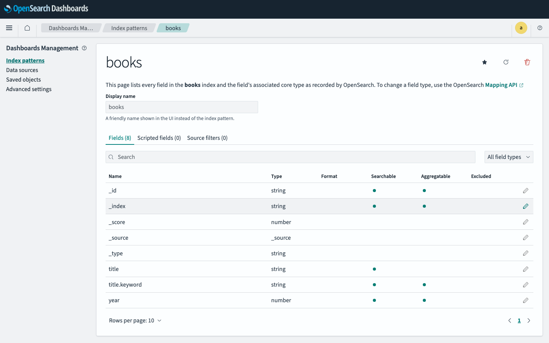Edit the _type field pencil icon
The image size is (549, 343).
526,253
